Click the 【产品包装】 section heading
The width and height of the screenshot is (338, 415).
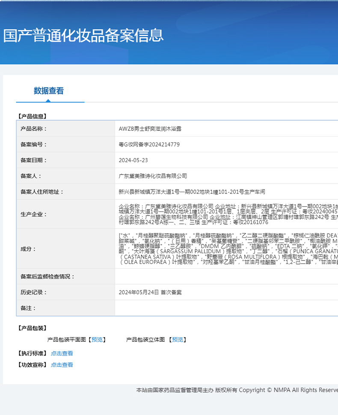(x=32, y=328)
